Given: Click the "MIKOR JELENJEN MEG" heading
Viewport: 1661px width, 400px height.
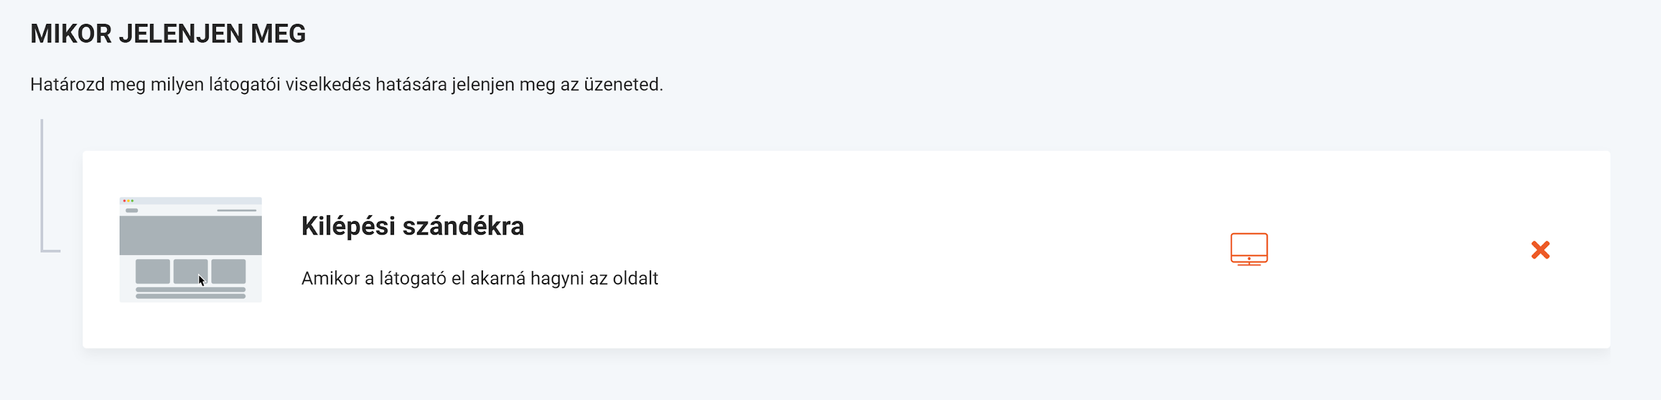Looking at the screenshot, I should tap(167, 34).
